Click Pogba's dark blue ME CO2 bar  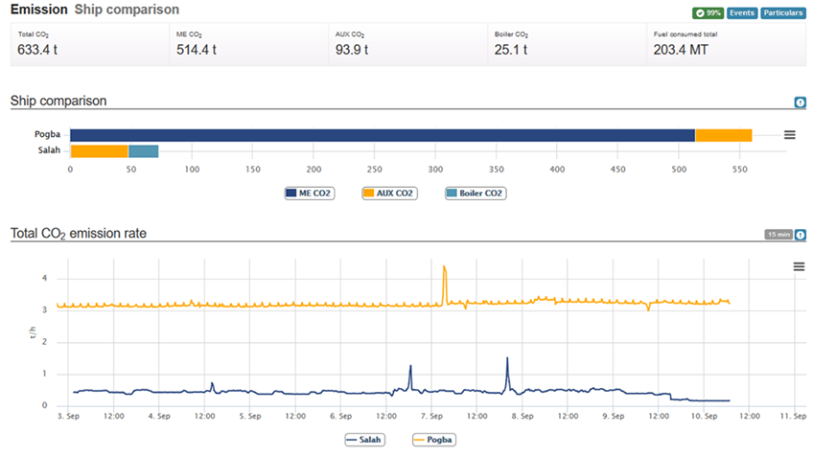pyautogui.click(x=382, y=135)
